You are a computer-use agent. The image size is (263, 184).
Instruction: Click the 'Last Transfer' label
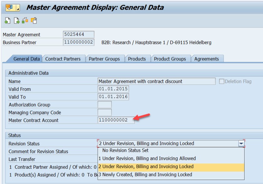coord(22,159)
